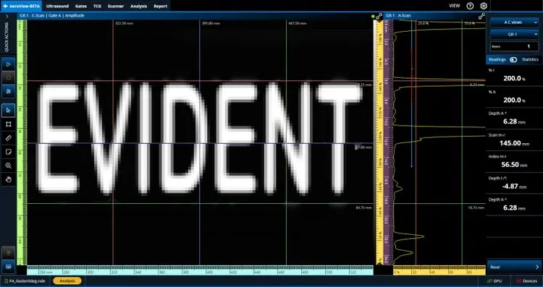Viewport: 543px width, 287px height.
Task: Open the Analysis menu in top bar
Action: coord(138,6)
